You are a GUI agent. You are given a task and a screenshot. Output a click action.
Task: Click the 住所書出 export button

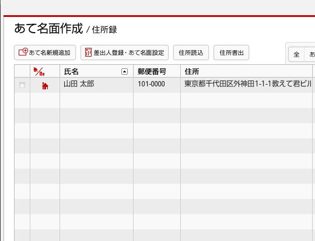[231, 53]
